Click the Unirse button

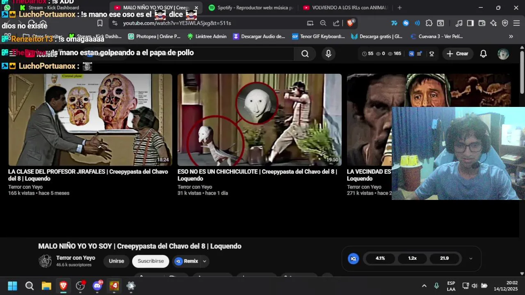click(116, 261)
